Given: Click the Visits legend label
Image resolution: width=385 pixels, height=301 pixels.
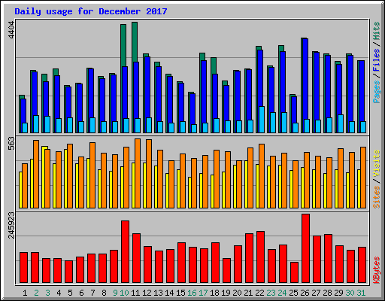Looking at the screenshot, I should pos(377,163).
